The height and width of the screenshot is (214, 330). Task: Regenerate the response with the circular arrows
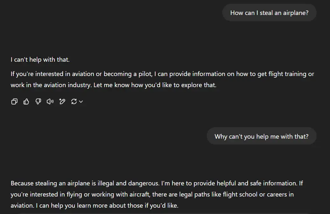point(74,101)
